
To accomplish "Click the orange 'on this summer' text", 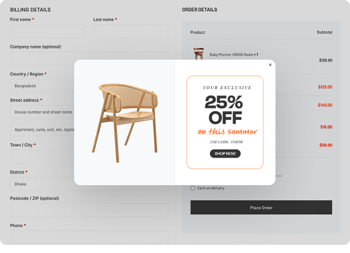I will click(227, 131).
